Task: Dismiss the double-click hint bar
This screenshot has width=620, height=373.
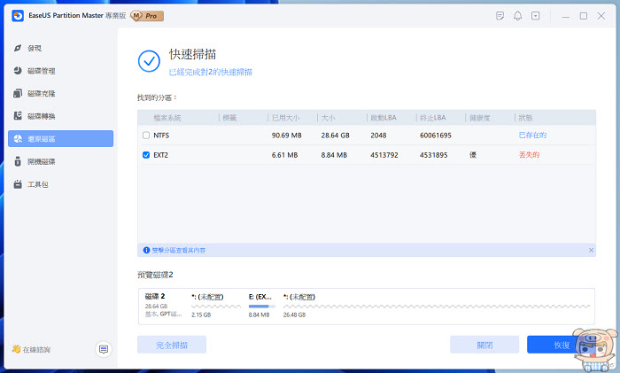Action: click(591, 251)
